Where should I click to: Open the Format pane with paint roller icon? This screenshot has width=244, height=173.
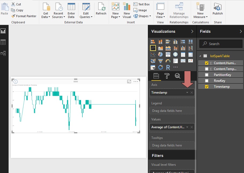(x=166, y=76)
